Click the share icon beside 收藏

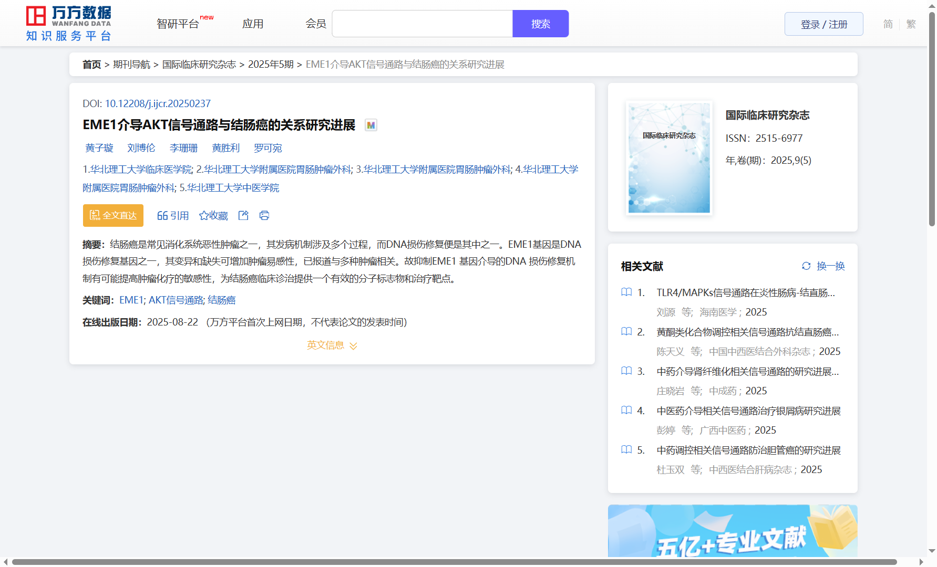tap(243, 215)
